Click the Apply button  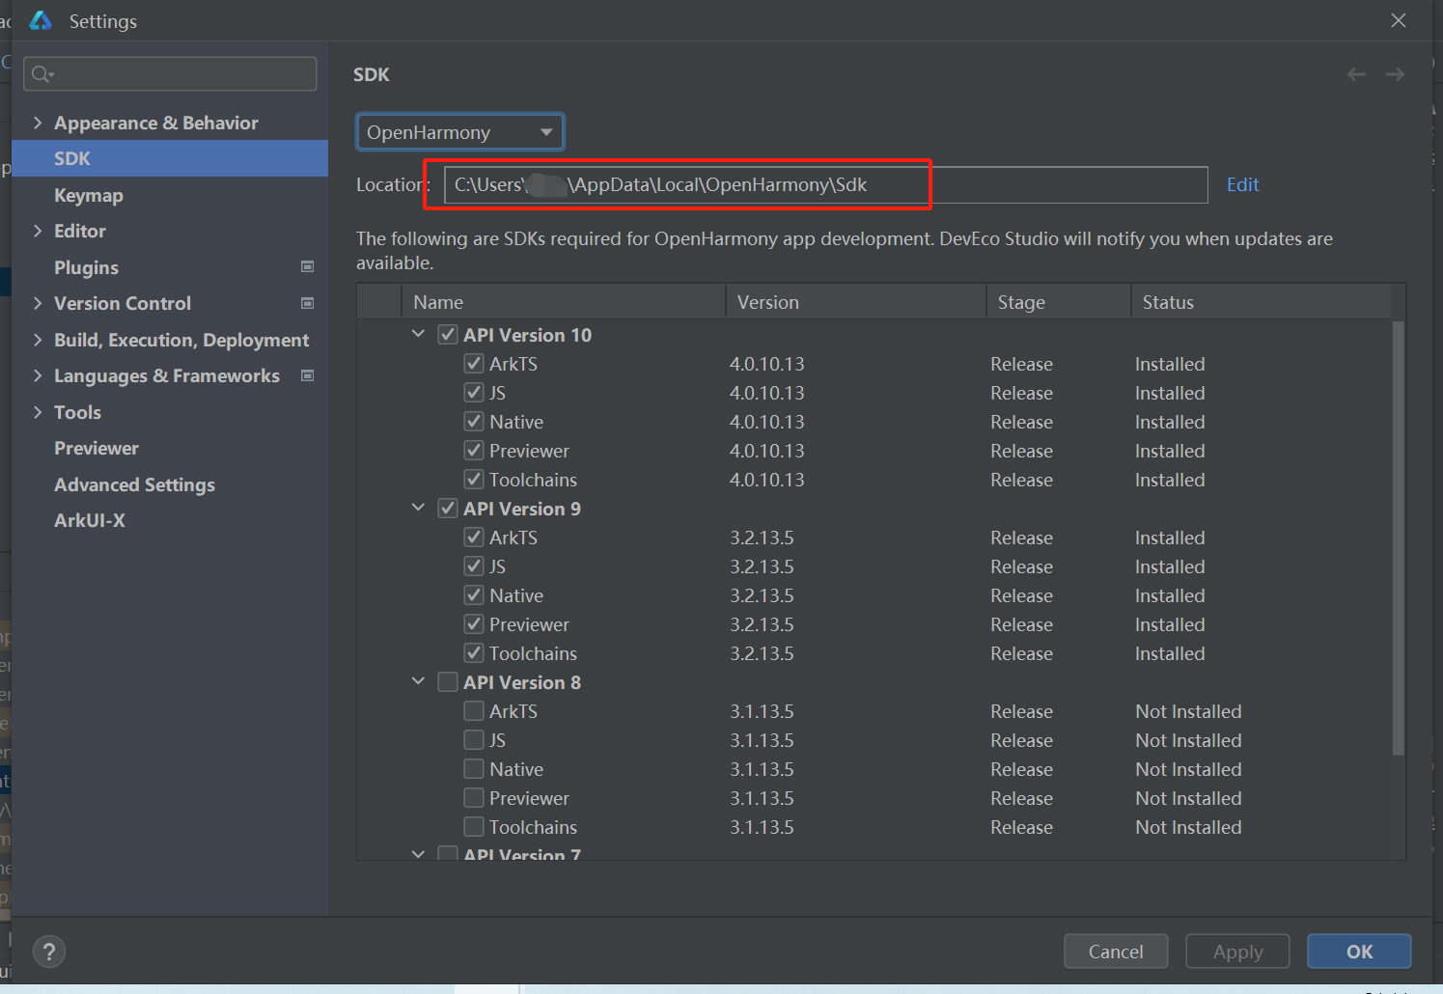pos(1237,952)
